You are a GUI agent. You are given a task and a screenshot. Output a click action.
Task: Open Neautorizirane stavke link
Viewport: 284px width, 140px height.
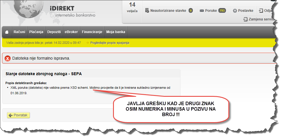[168, 11]
